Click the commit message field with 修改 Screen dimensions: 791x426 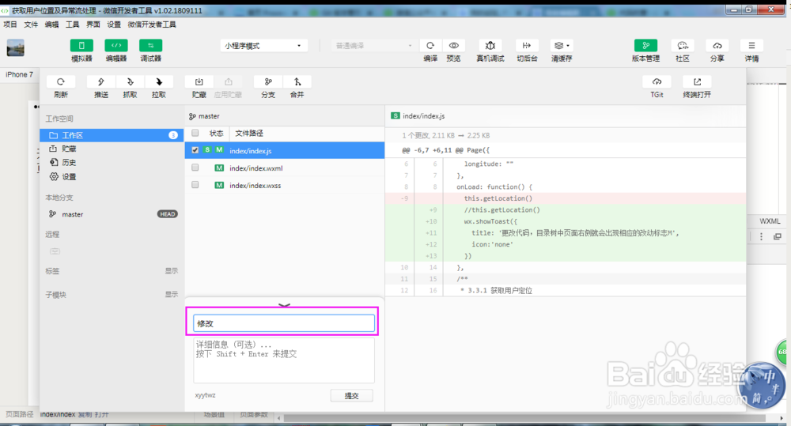coord(283,323)
